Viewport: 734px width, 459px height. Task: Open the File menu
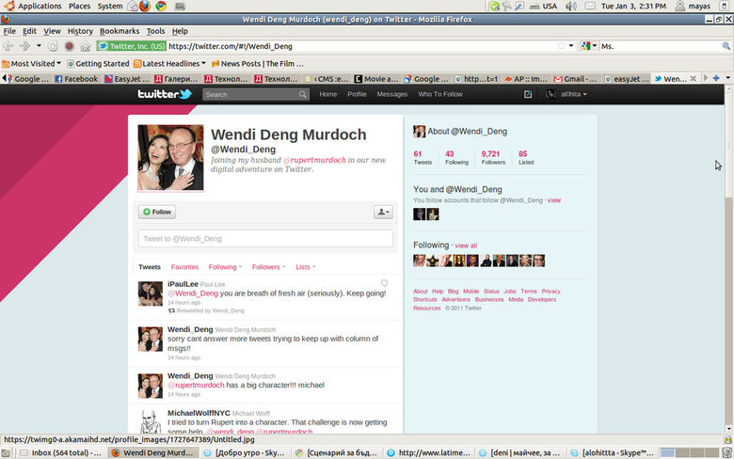coord(9,31)
